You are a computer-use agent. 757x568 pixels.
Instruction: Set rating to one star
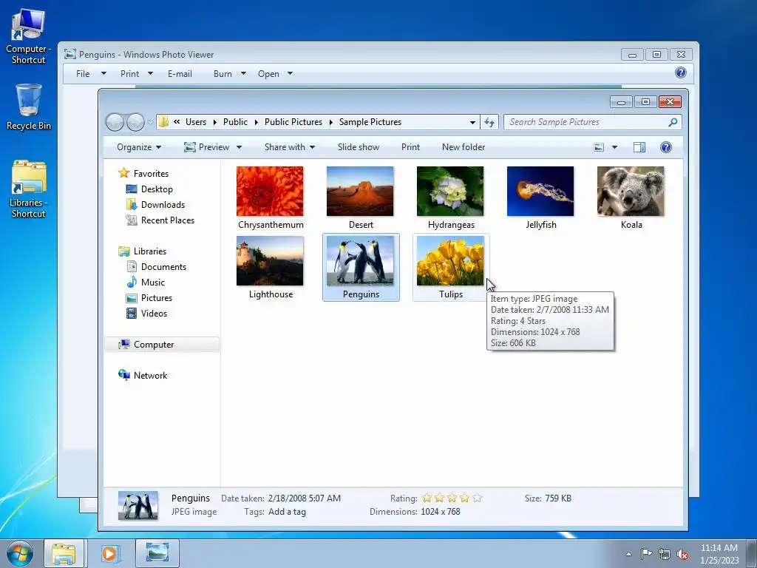pyautogui.click(x=427, y=498)
